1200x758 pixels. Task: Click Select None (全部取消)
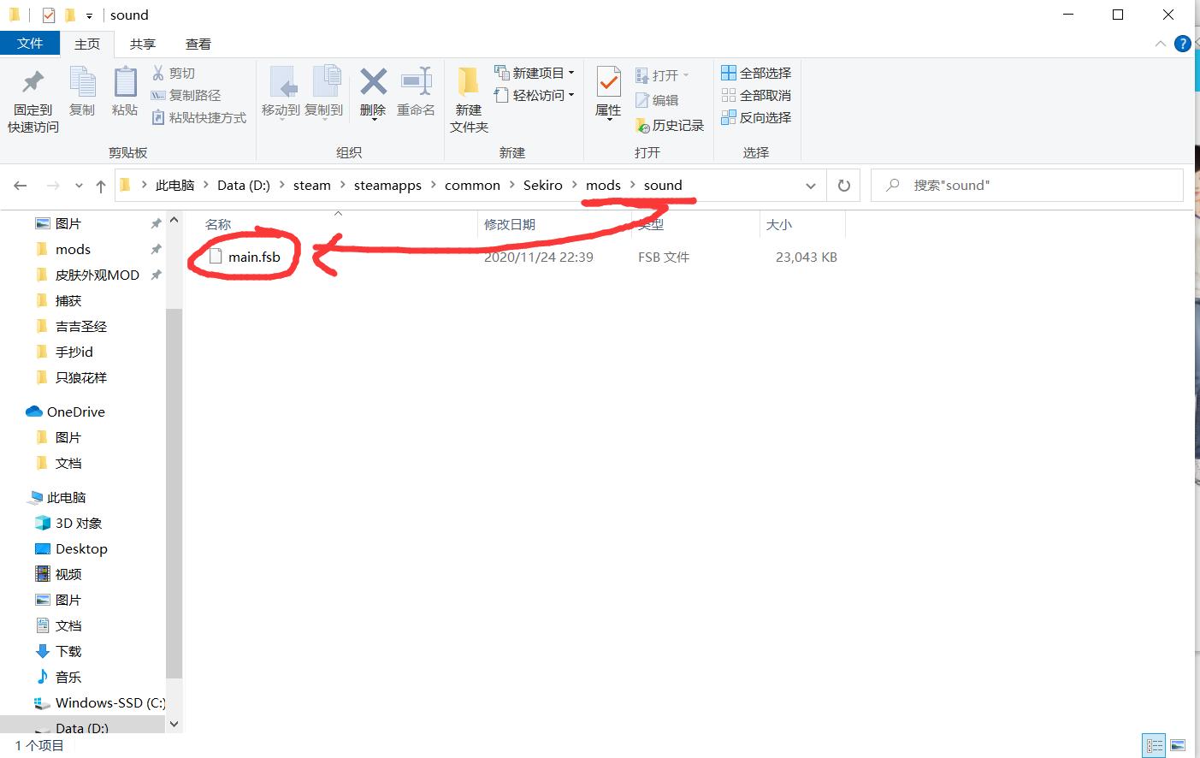click(756, 95)
